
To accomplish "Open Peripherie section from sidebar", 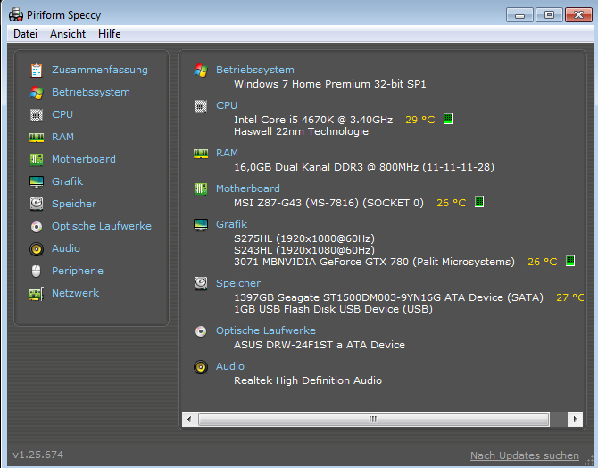I will (78, 271).
